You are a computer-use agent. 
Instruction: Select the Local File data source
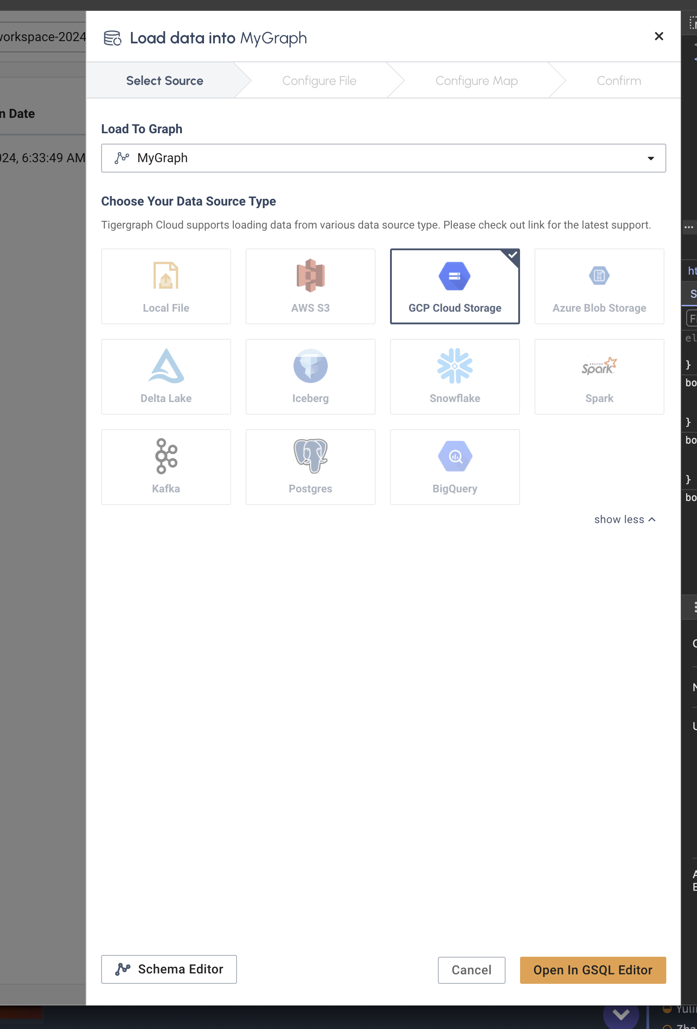(x=166, y=286)
